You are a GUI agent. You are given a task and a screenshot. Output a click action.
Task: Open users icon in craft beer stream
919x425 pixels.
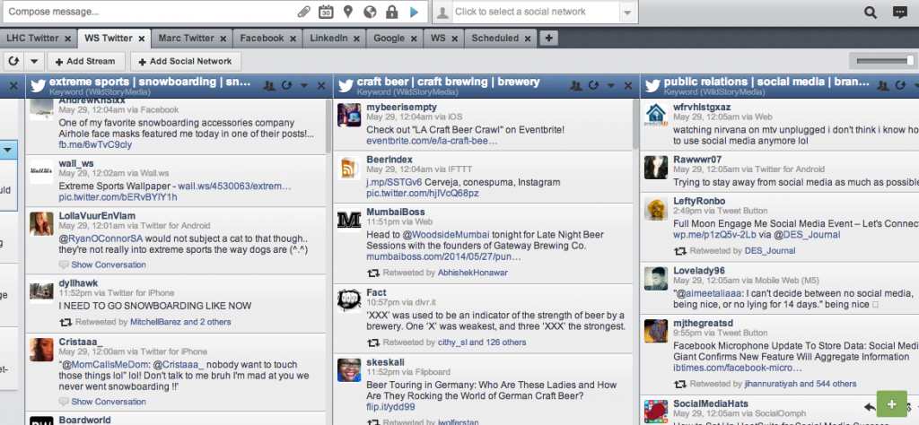click(x=576, y=86)
